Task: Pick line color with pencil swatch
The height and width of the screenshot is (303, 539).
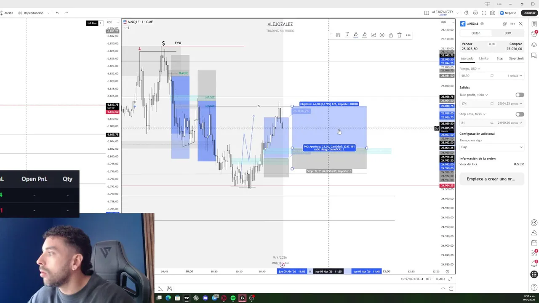Action: click(356, 35)
